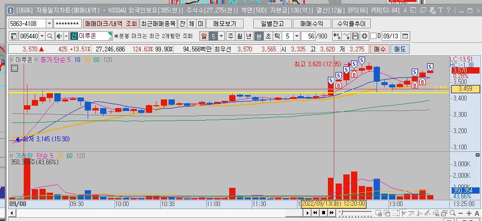Toggle the 분 (minute) chart period button
The width and height of the screenshot is (482, 221).
tap(259, 36)
